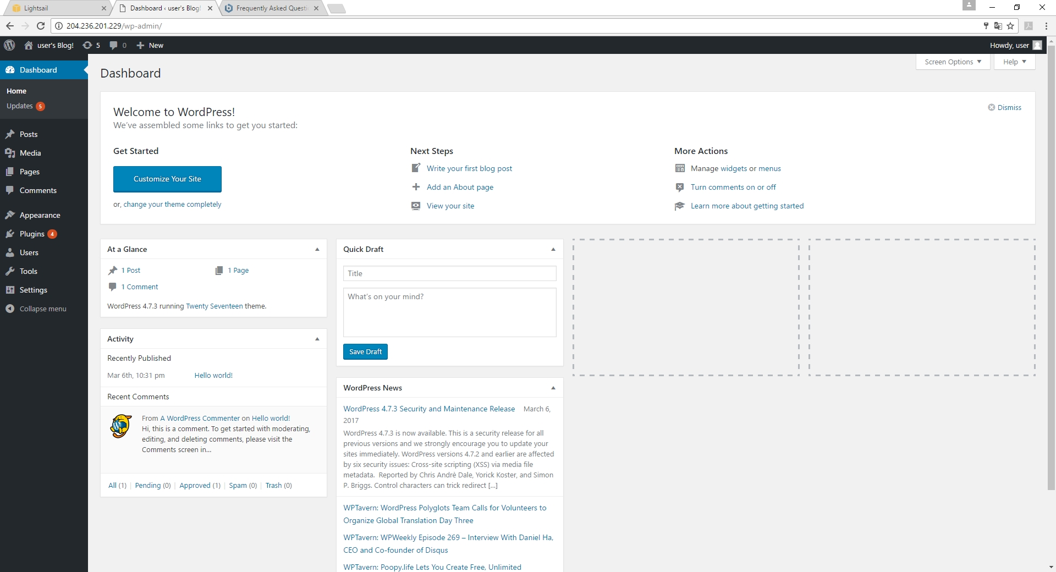
Task: Click the user avatar near Howdy, user
Action: click(x=1037, y=45)
